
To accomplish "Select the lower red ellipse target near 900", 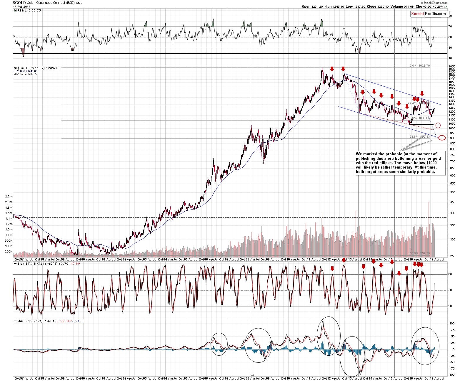I will pos(442,138).
